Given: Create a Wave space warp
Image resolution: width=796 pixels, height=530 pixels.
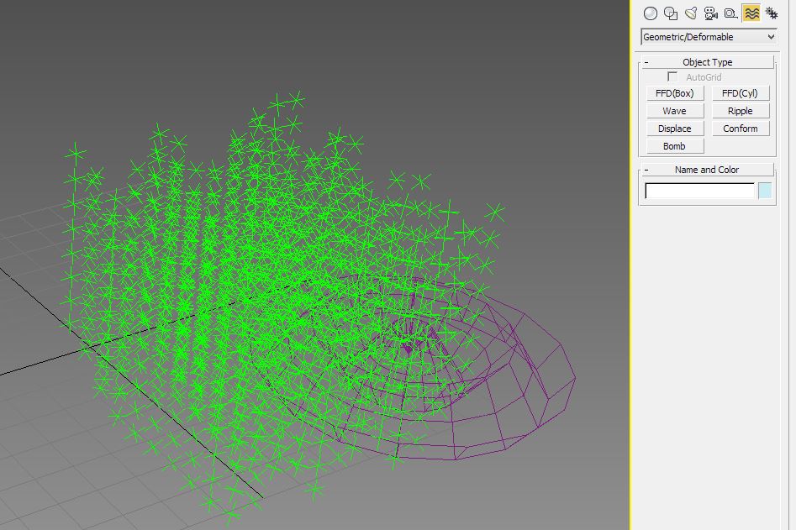Looking at the screenshot, I should [x=674, y=111].
